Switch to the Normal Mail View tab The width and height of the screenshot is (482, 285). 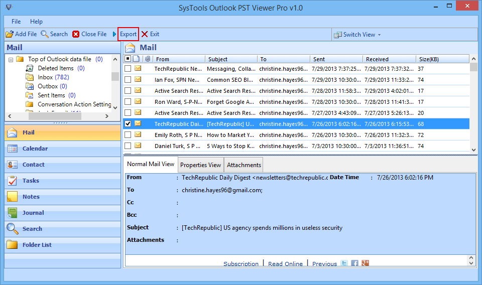pos(151,164)
